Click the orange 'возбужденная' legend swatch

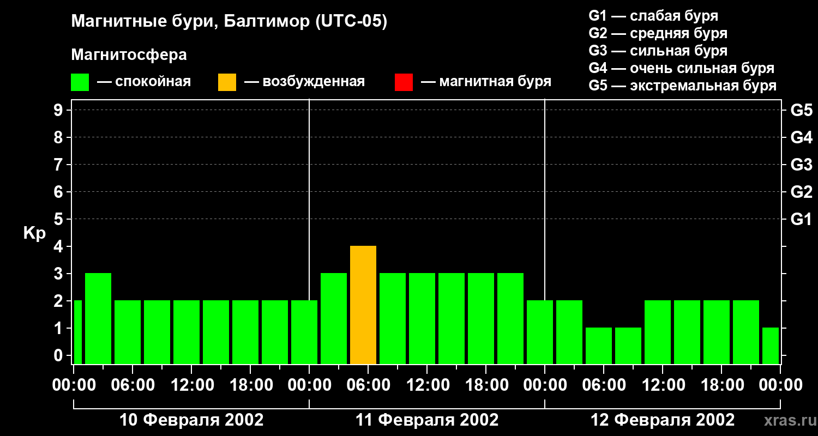[x=227, y=82]
